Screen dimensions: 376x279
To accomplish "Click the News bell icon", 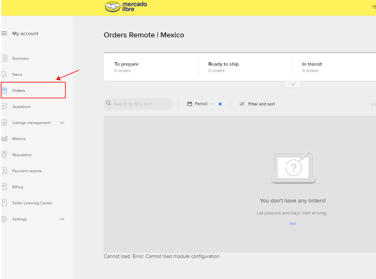I will tap(4, 74).
